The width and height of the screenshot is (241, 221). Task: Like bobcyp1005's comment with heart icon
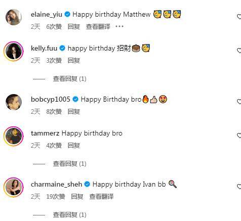(239, 102)
